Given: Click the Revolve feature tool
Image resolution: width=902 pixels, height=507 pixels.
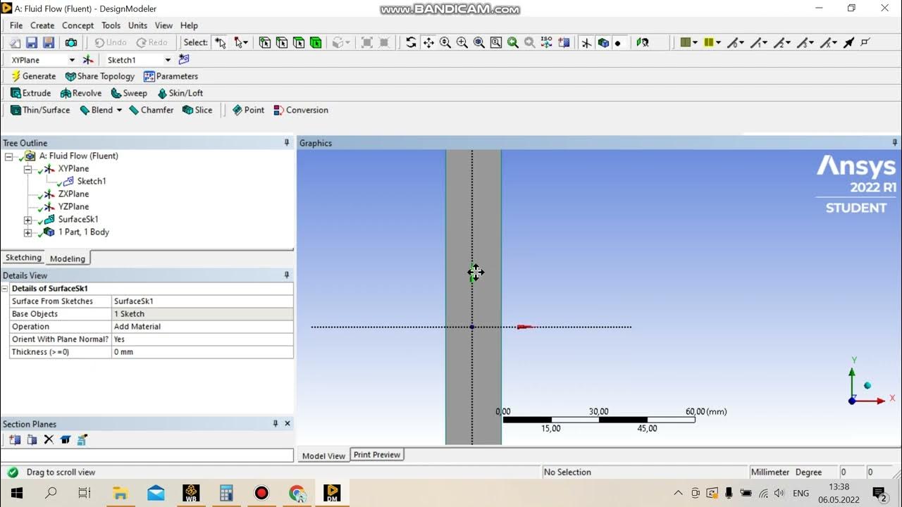Looking at the screenshot, I should (81, 93).
